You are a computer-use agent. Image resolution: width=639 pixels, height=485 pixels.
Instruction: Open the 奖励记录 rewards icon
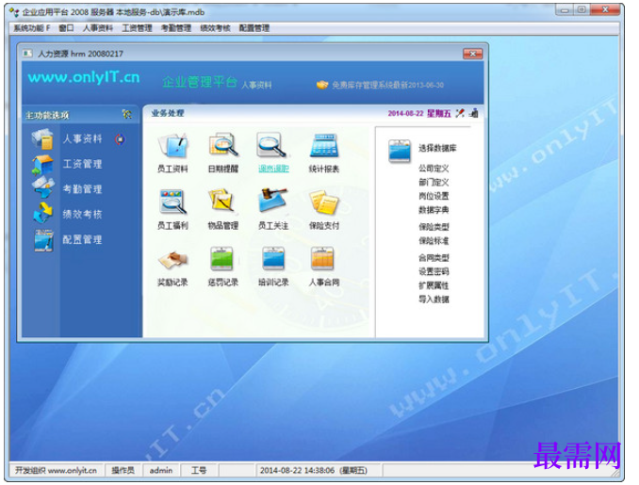point(172,260)
